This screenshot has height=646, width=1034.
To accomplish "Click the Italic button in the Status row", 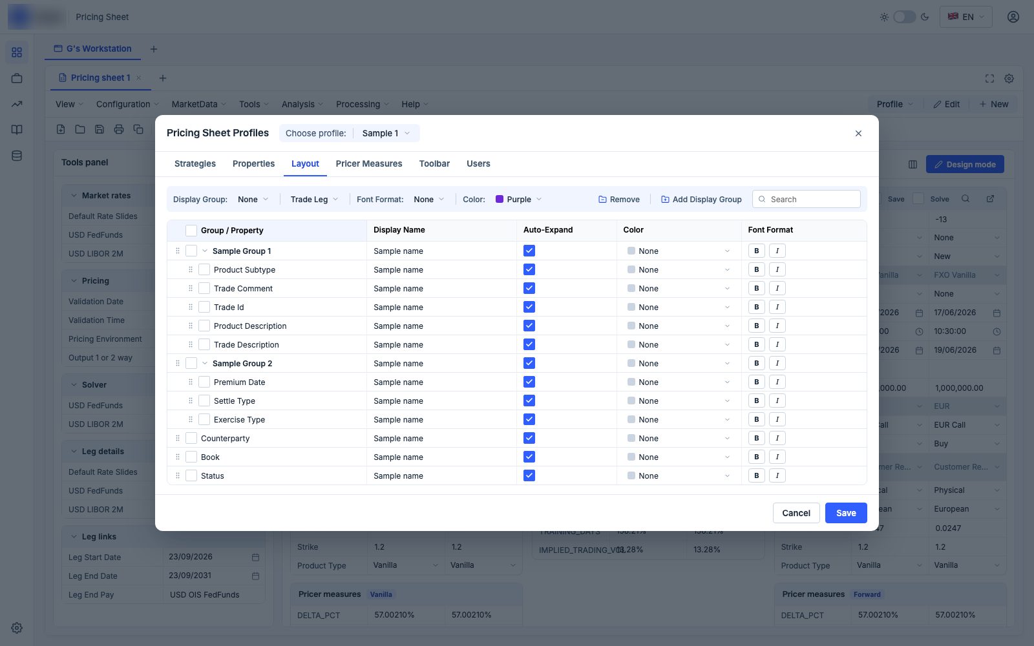I will point(777,475).
